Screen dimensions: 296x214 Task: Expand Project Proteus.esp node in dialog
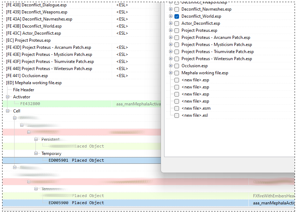(x=171, y=30)
